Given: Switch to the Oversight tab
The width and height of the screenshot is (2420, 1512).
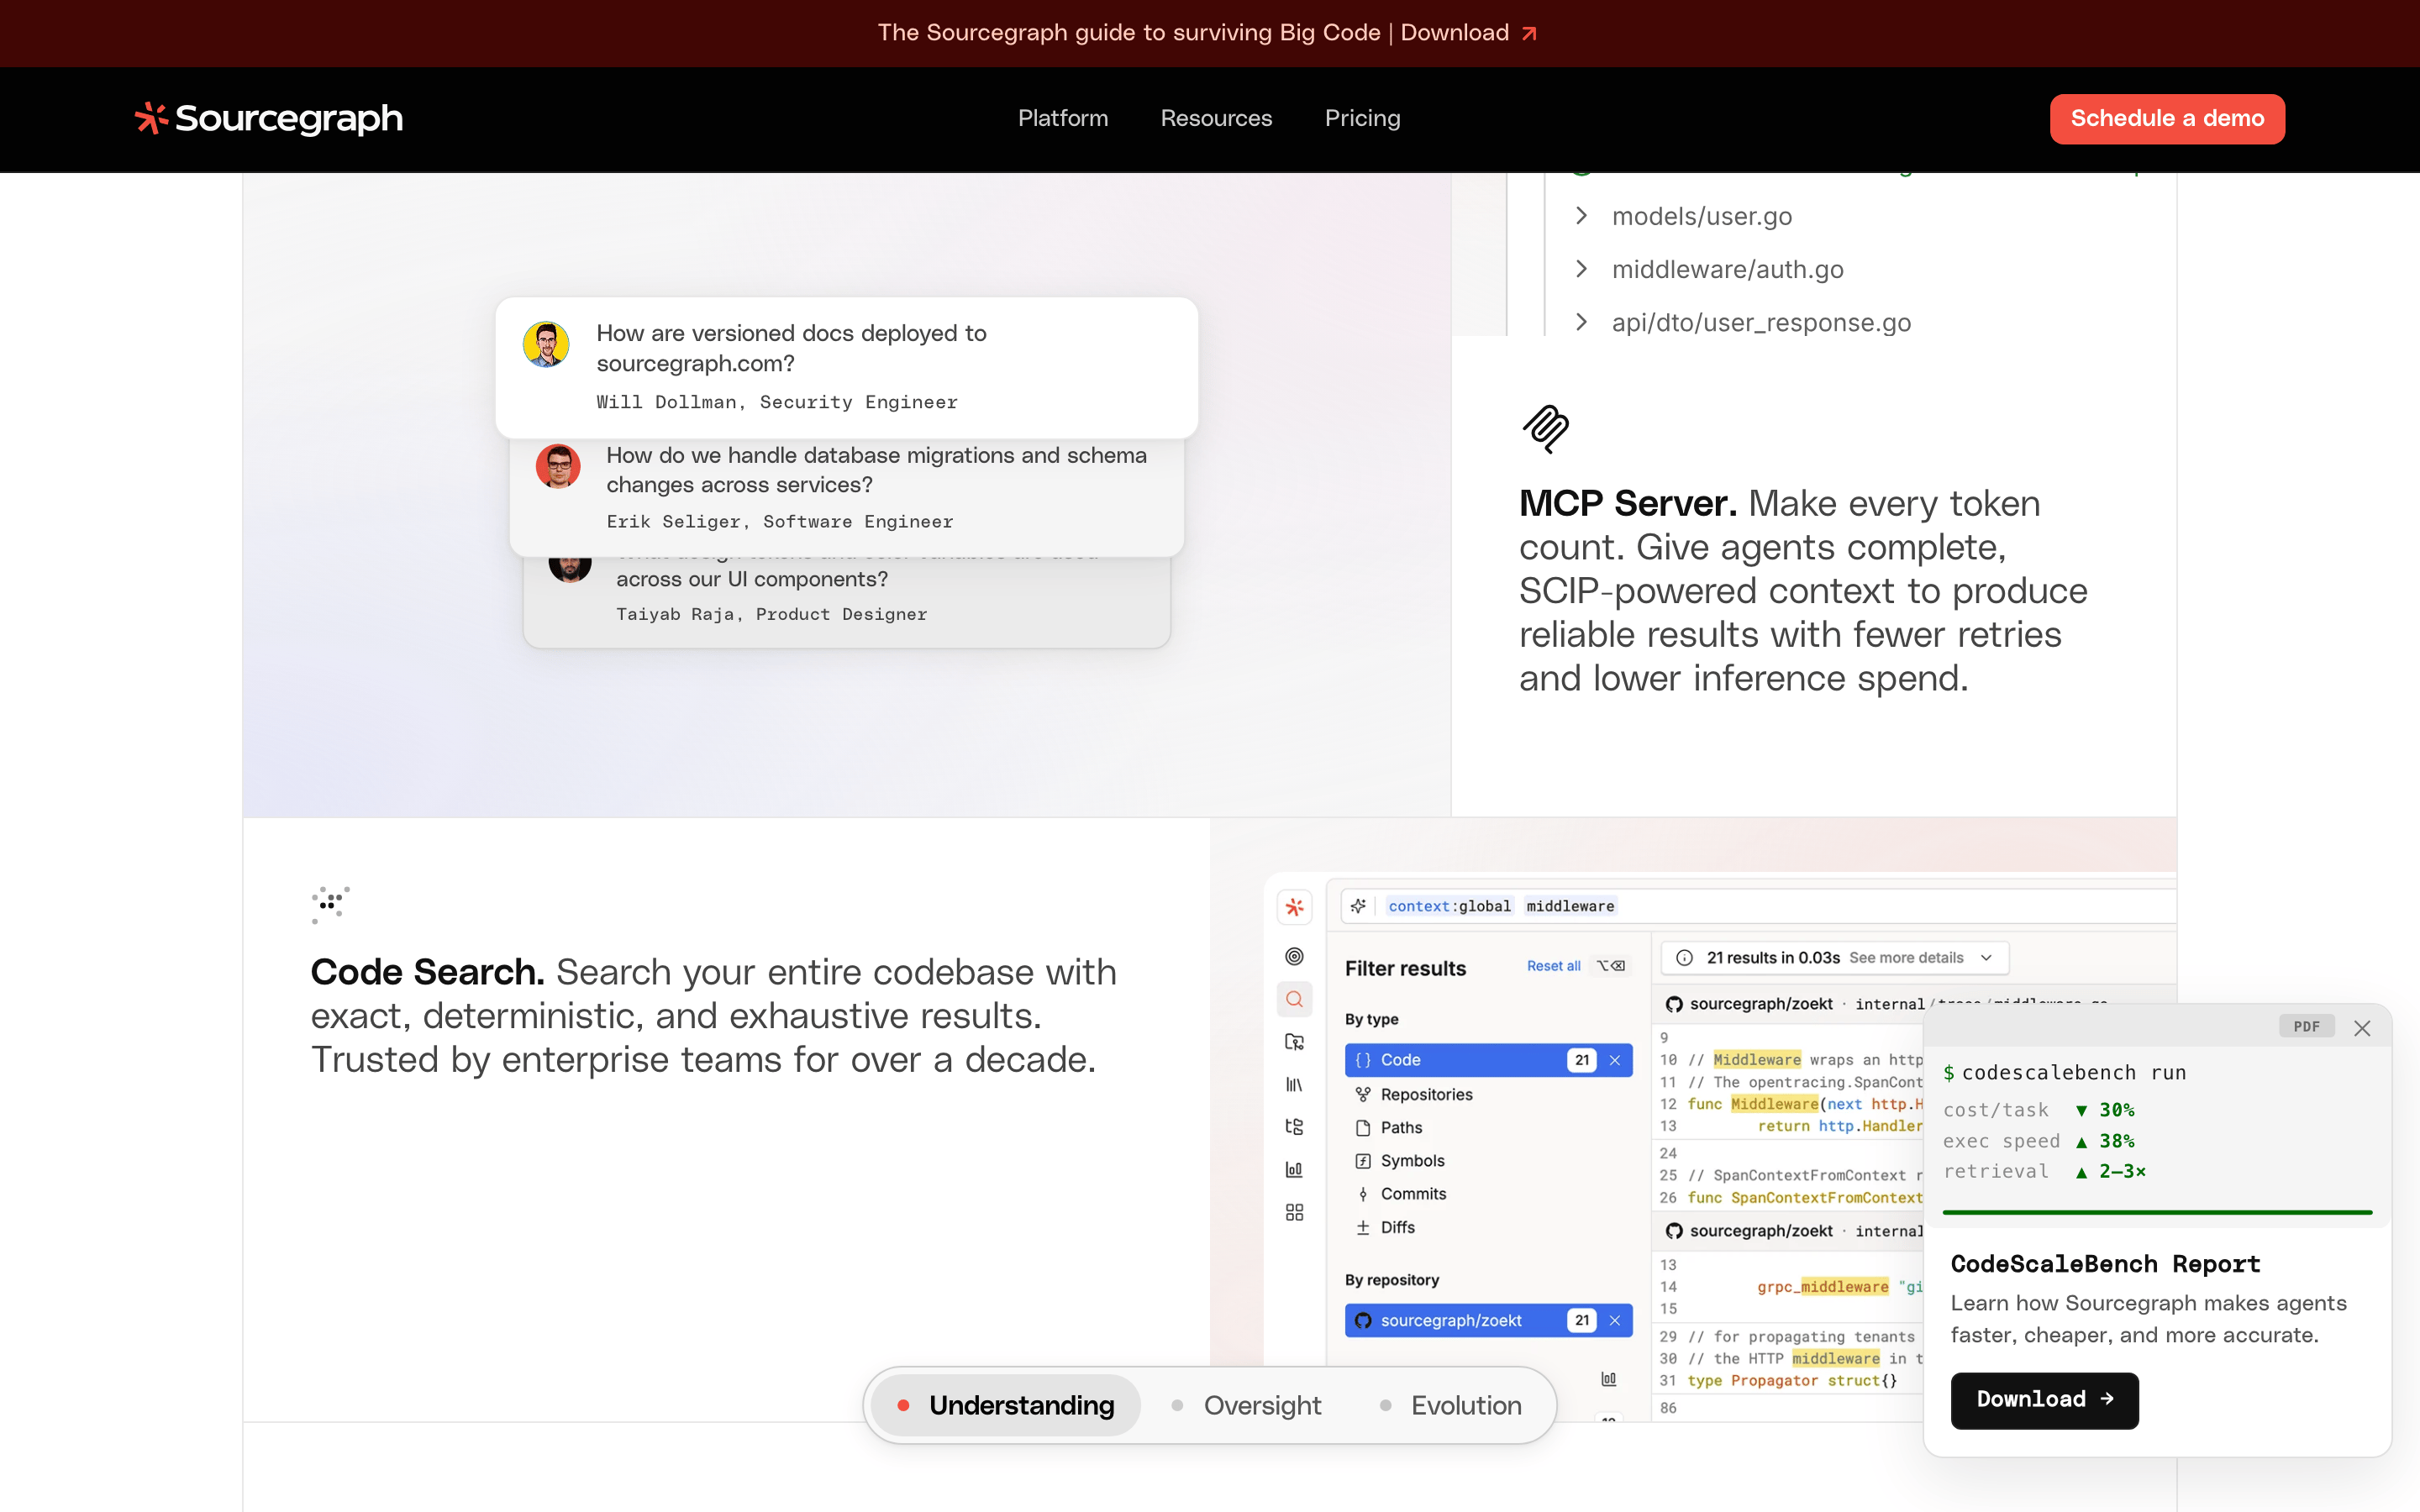Looking at the screenshot, I should tap(1246, 1405).
